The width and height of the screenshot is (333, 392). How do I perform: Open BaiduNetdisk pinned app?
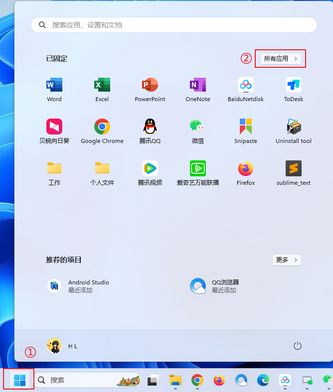(246, 90)
